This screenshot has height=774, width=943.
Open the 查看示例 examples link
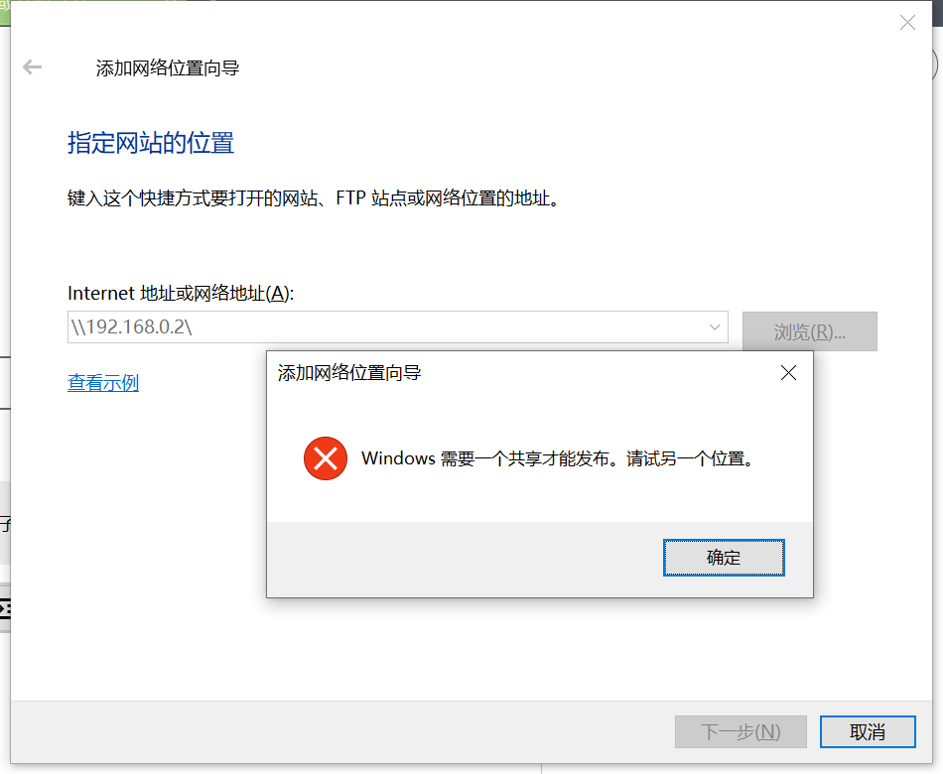(103, 382)
